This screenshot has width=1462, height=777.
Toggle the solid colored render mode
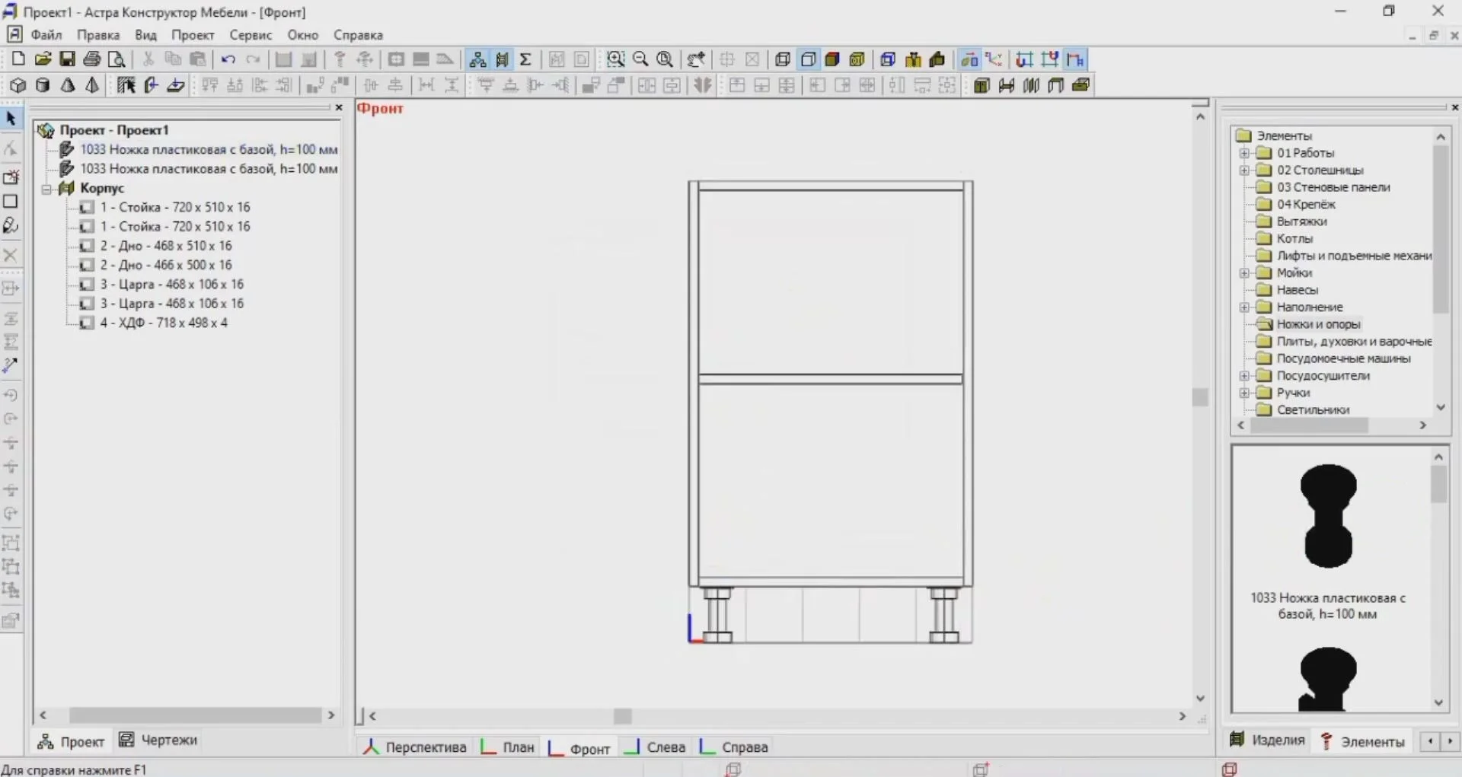tap(832, 59)
